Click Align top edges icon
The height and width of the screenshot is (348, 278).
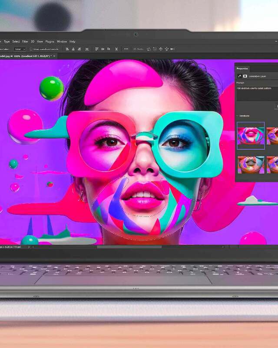[x=97, y=49]
